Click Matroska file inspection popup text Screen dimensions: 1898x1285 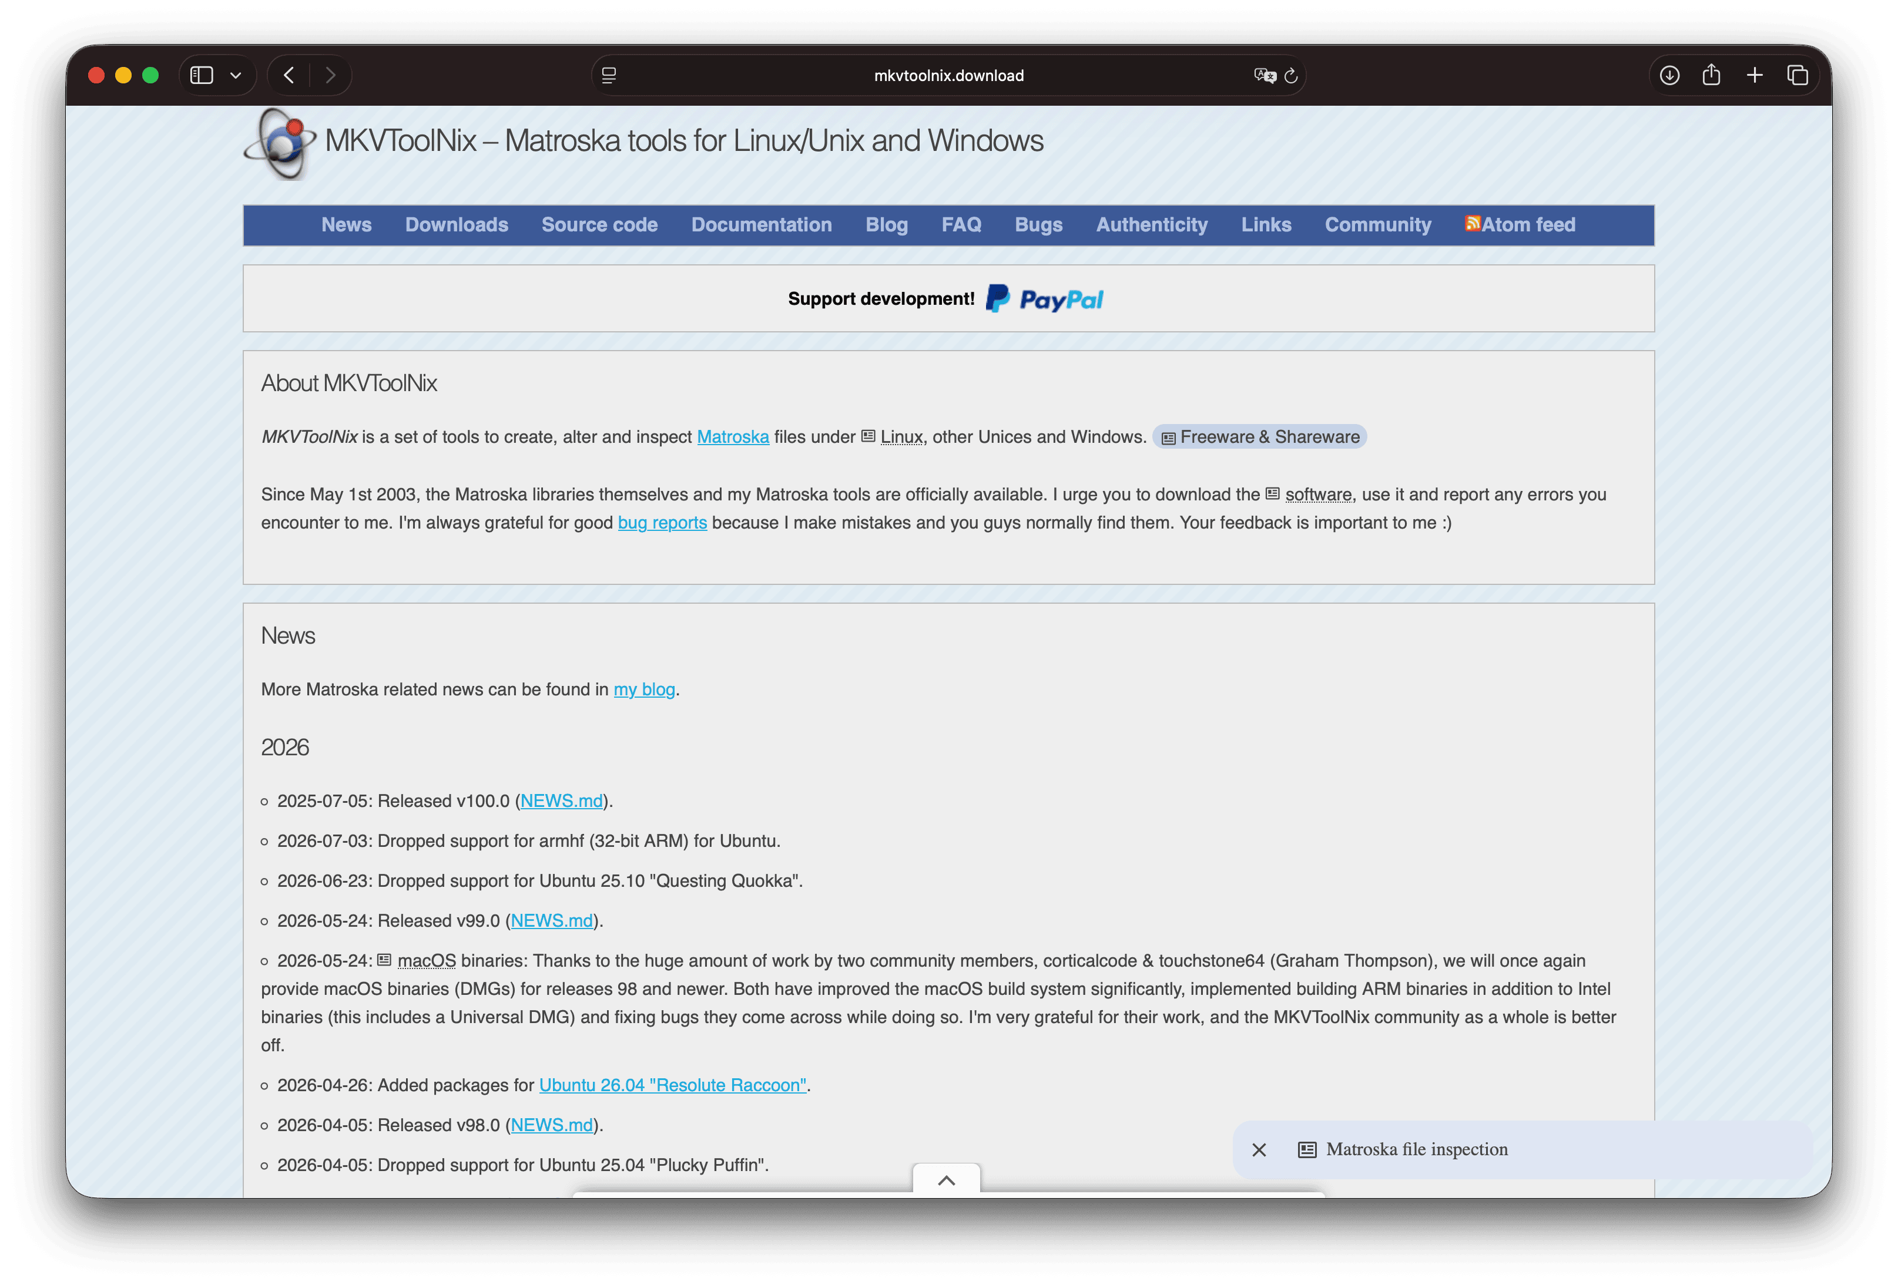point(1417,1149)
